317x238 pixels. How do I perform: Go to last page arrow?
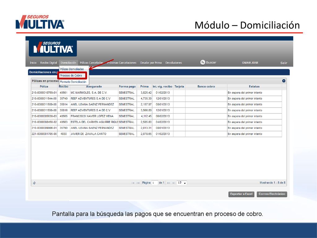click(x=174, y=183)
